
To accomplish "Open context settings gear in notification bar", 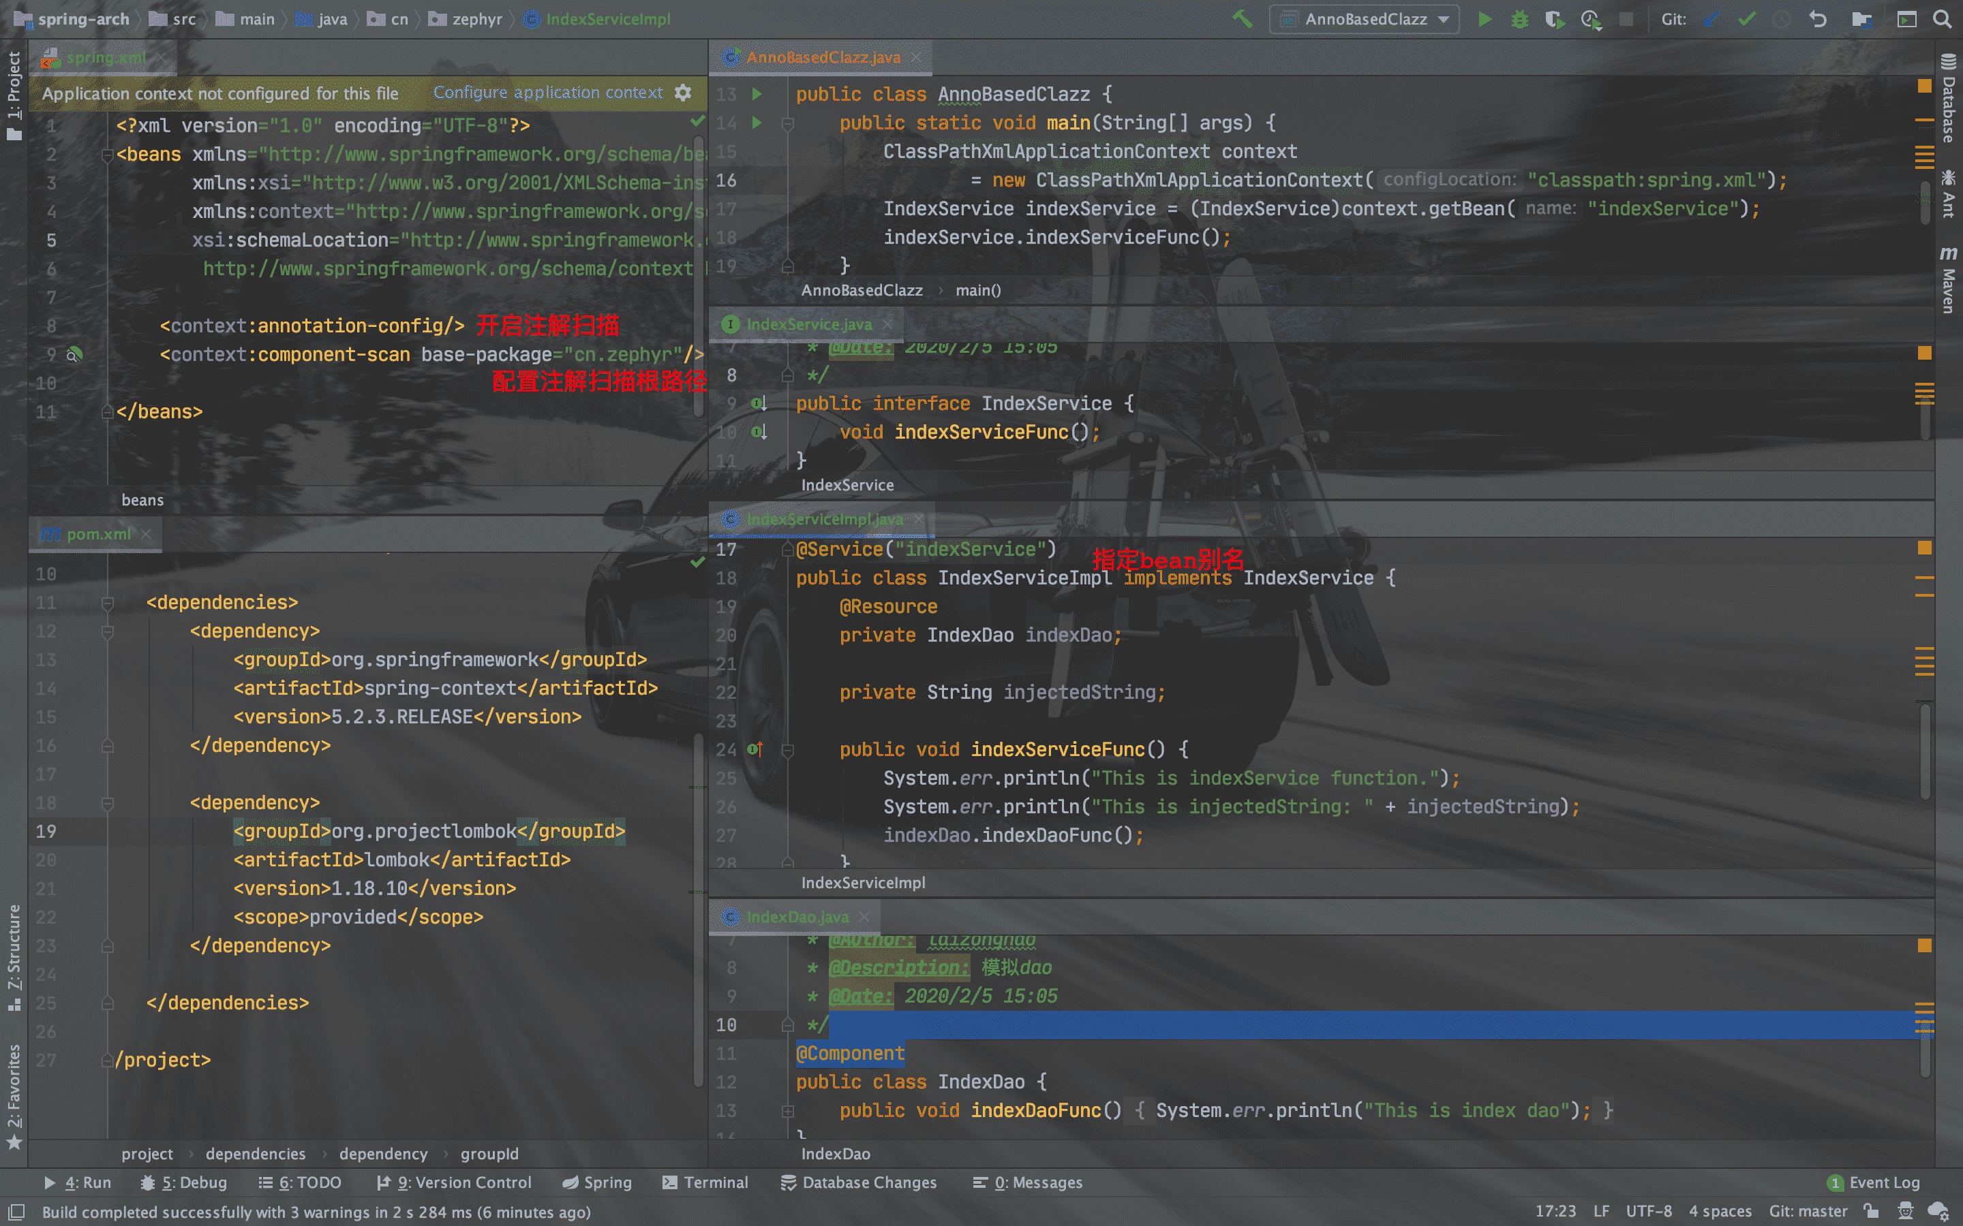I will pos(683,93).
